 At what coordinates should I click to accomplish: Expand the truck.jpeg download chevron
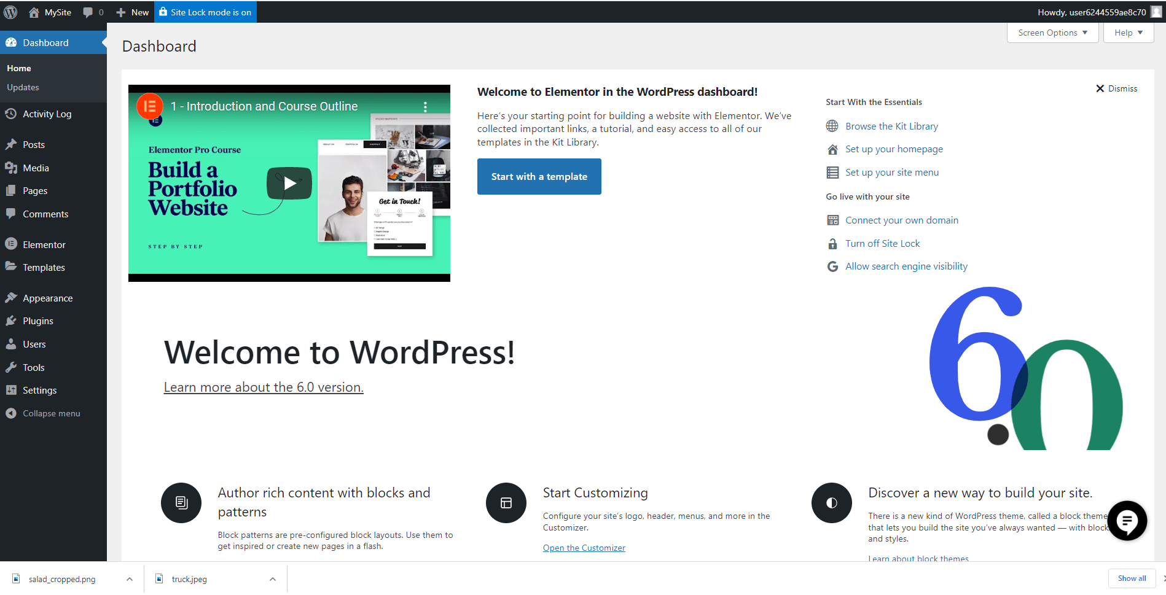[272, 578]
